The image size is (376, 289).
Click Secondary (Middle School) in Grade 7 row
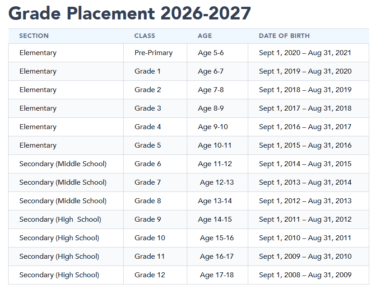click(63, 182)
